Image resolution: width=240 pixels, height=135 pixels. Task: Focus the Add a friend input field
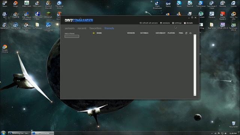tap(72, 36)
